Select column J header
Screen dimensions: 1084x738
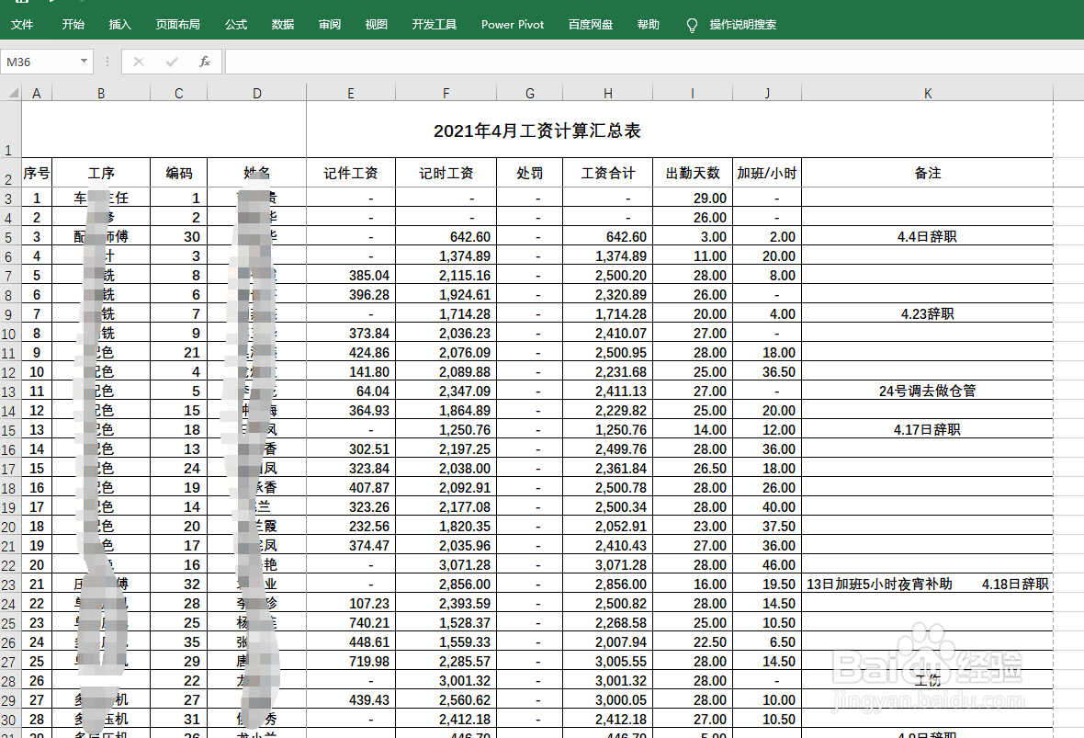[767, 93]
